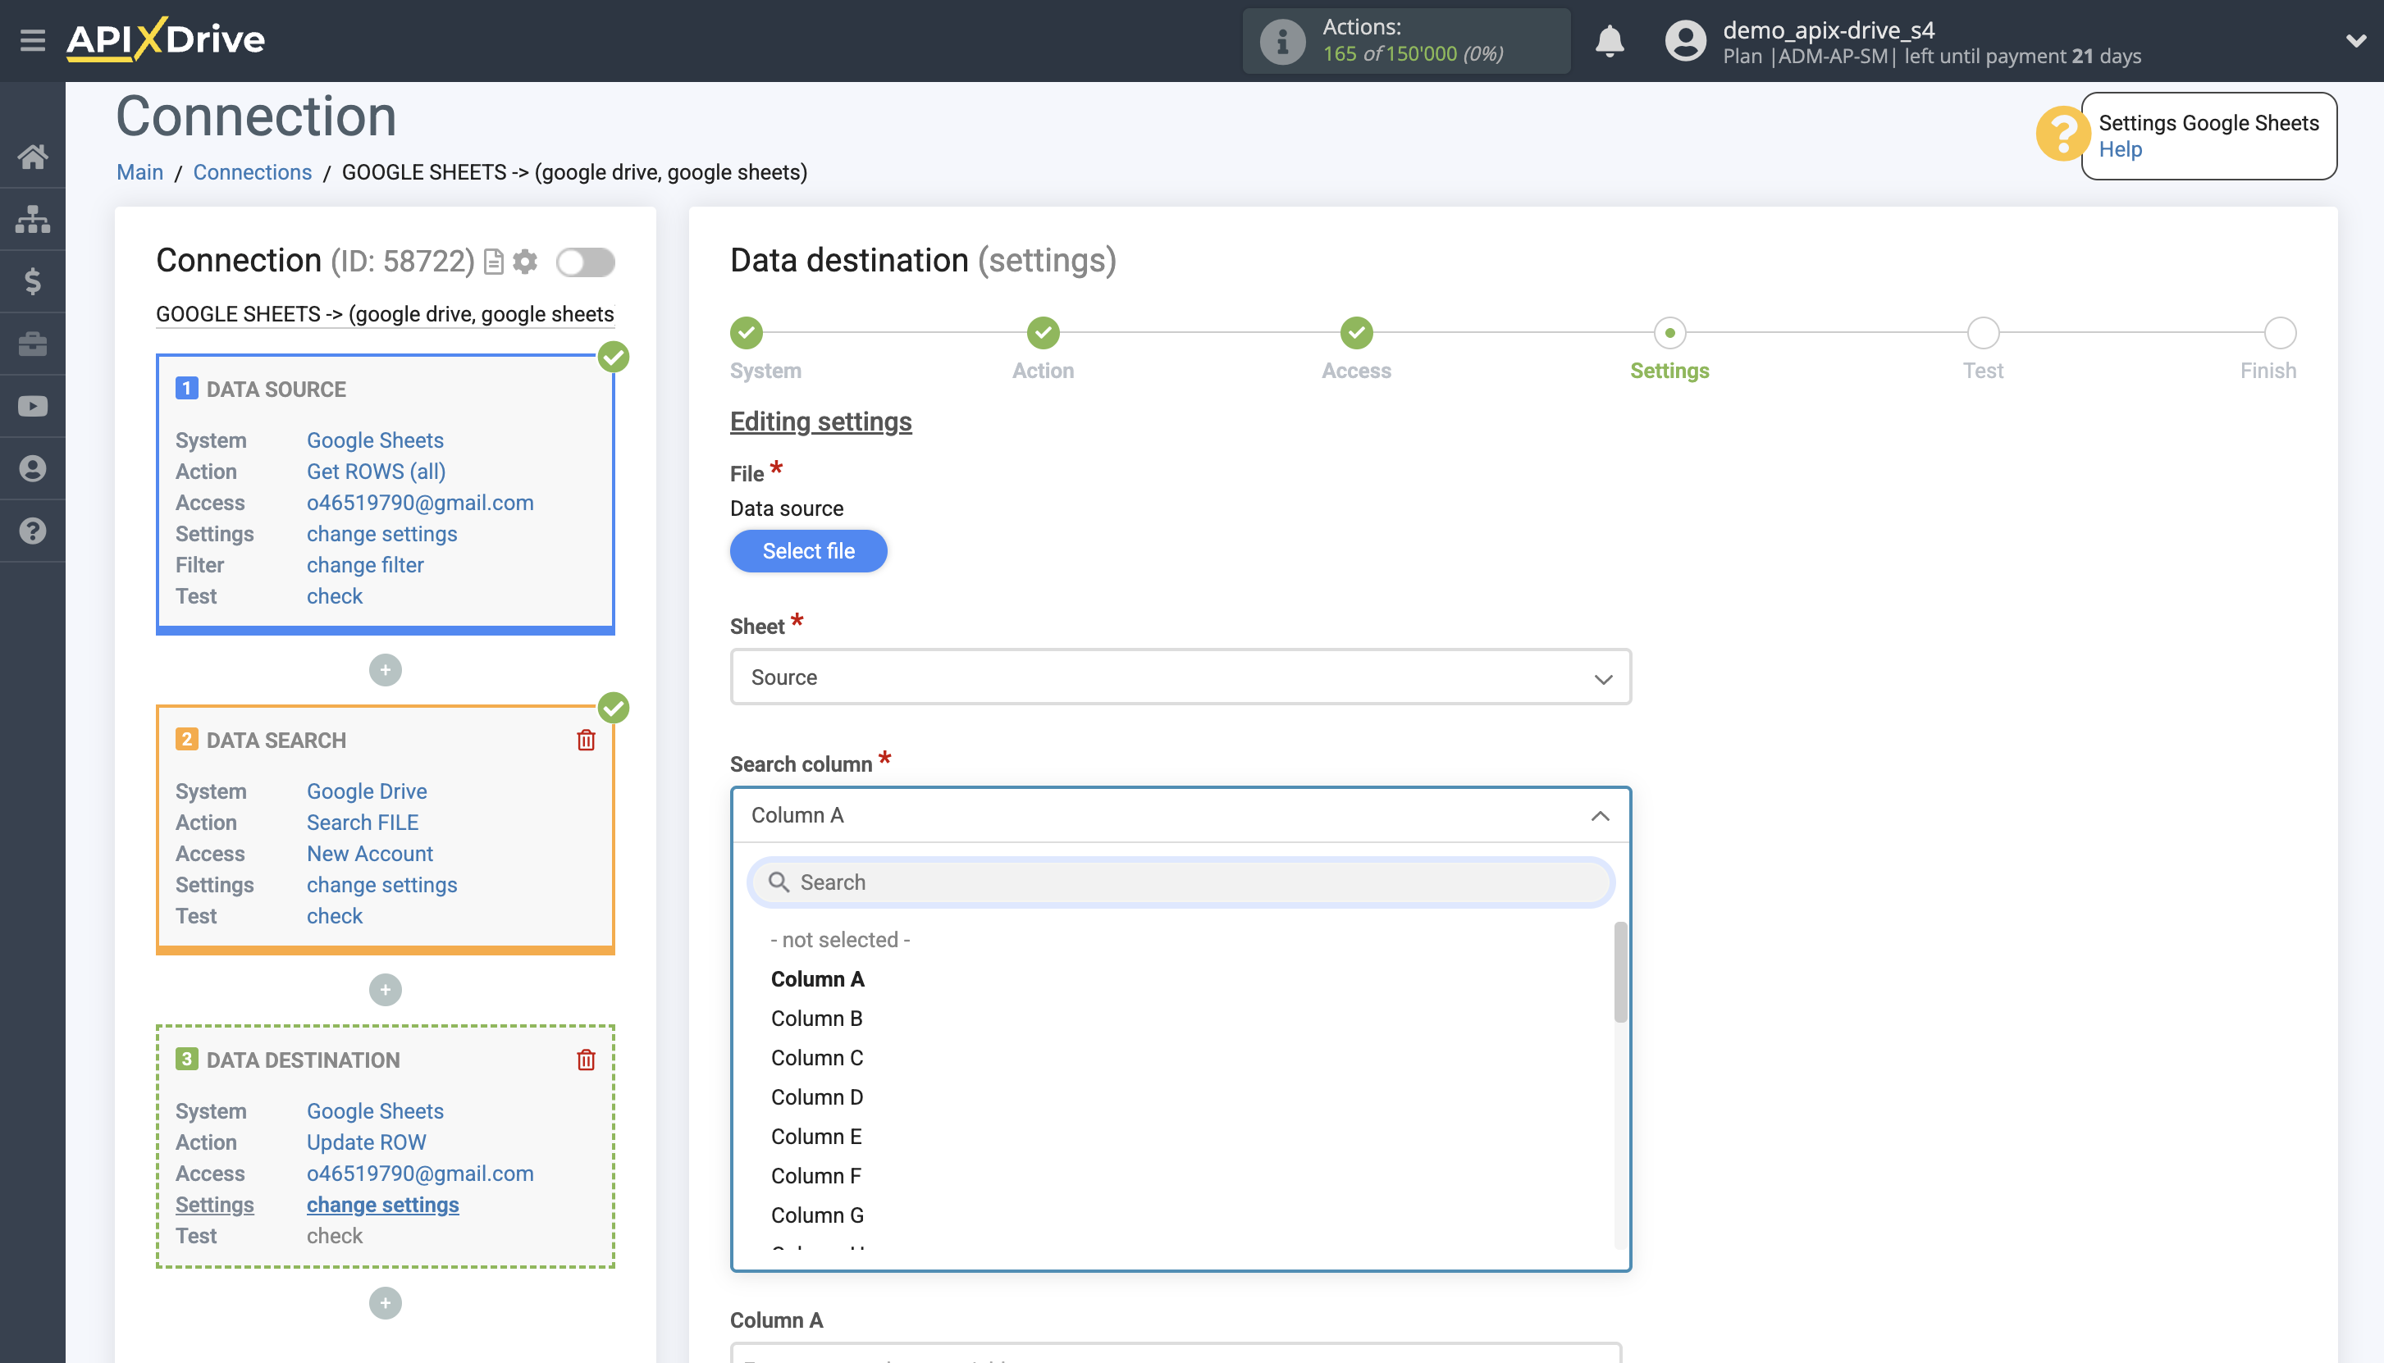This screenshot has width=2384, height=1363.
Task: Add a block after Data Source
Action: pos(385,670)
